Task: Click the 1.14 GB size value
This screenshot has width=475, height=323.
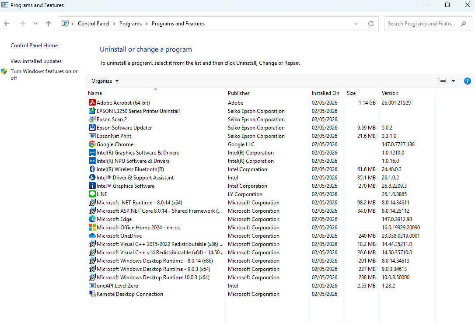Action: [x=367, y=103]
